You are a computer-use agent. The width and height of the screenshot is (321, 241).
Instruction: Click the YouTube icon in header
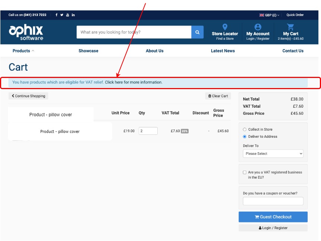pos(67,15)
